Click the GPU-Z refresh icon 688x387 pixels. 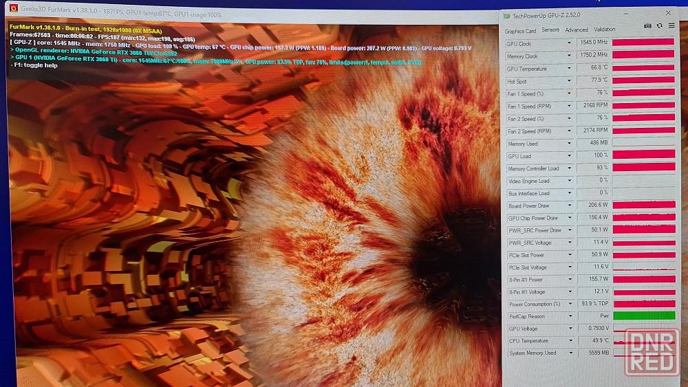click(659, 25)
